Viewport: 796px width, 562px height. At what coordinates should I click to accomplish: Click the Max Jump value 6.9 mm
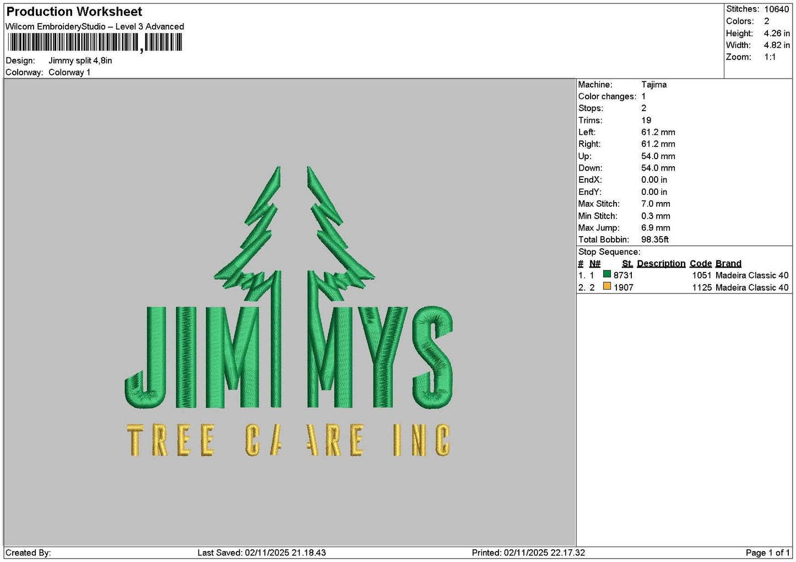click(x=656, y=228)
